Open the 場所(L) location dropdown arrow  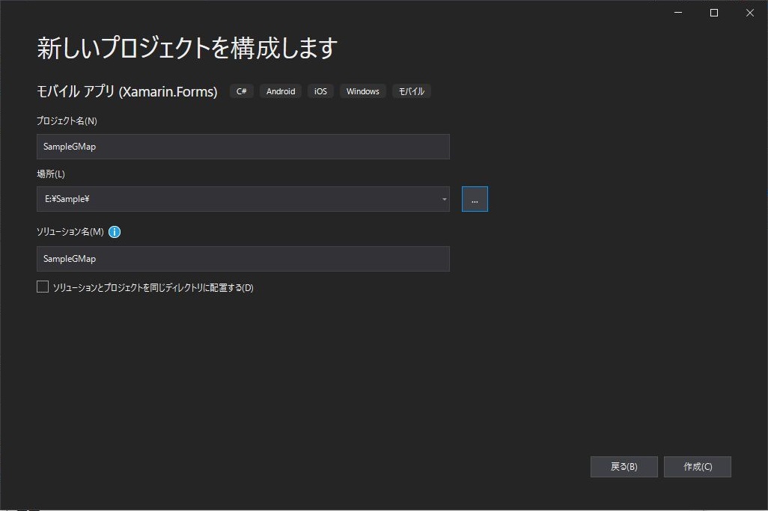point(443,199)
